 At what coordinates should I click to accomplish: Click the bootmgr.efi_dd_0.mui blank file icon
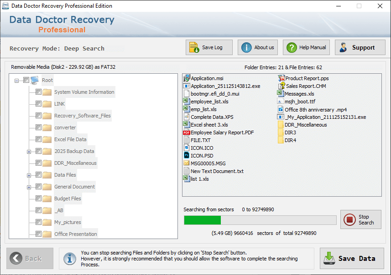[187, 94]
